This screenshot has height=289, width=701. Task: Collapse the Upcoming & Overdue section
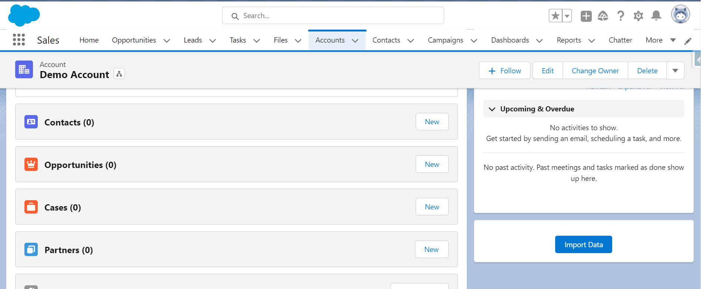(492, 109)
